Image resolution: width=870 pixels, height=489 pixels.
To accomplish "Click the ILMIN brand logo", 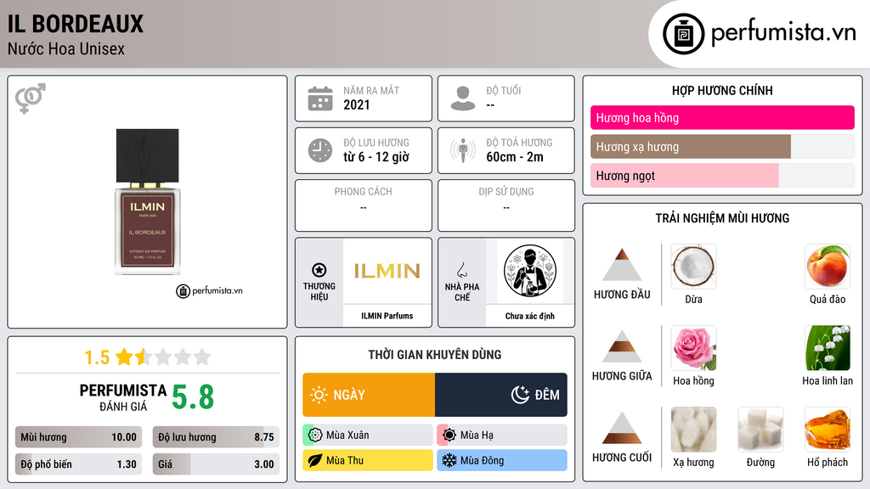I will (387, 271).
